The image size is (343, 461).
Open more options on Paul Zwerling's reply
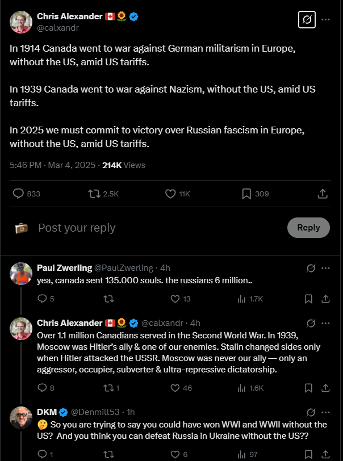[x=325, y=268]
